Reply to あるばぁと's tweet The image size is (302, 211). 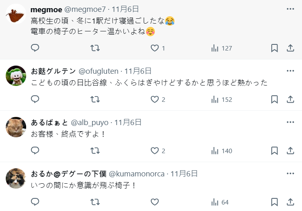point(35,151)
